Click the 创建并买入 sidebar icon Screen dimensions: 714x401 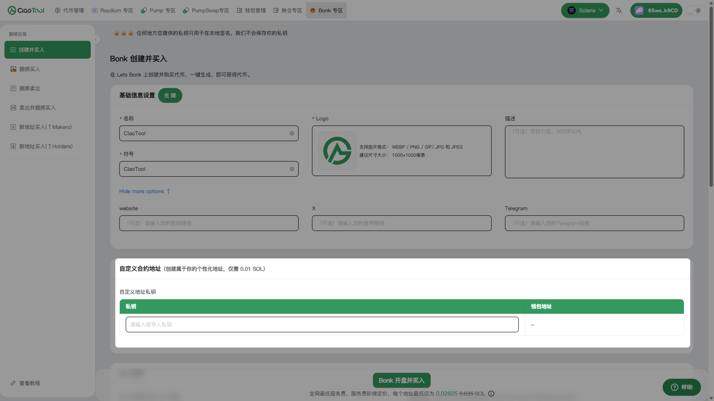[13, 50]
